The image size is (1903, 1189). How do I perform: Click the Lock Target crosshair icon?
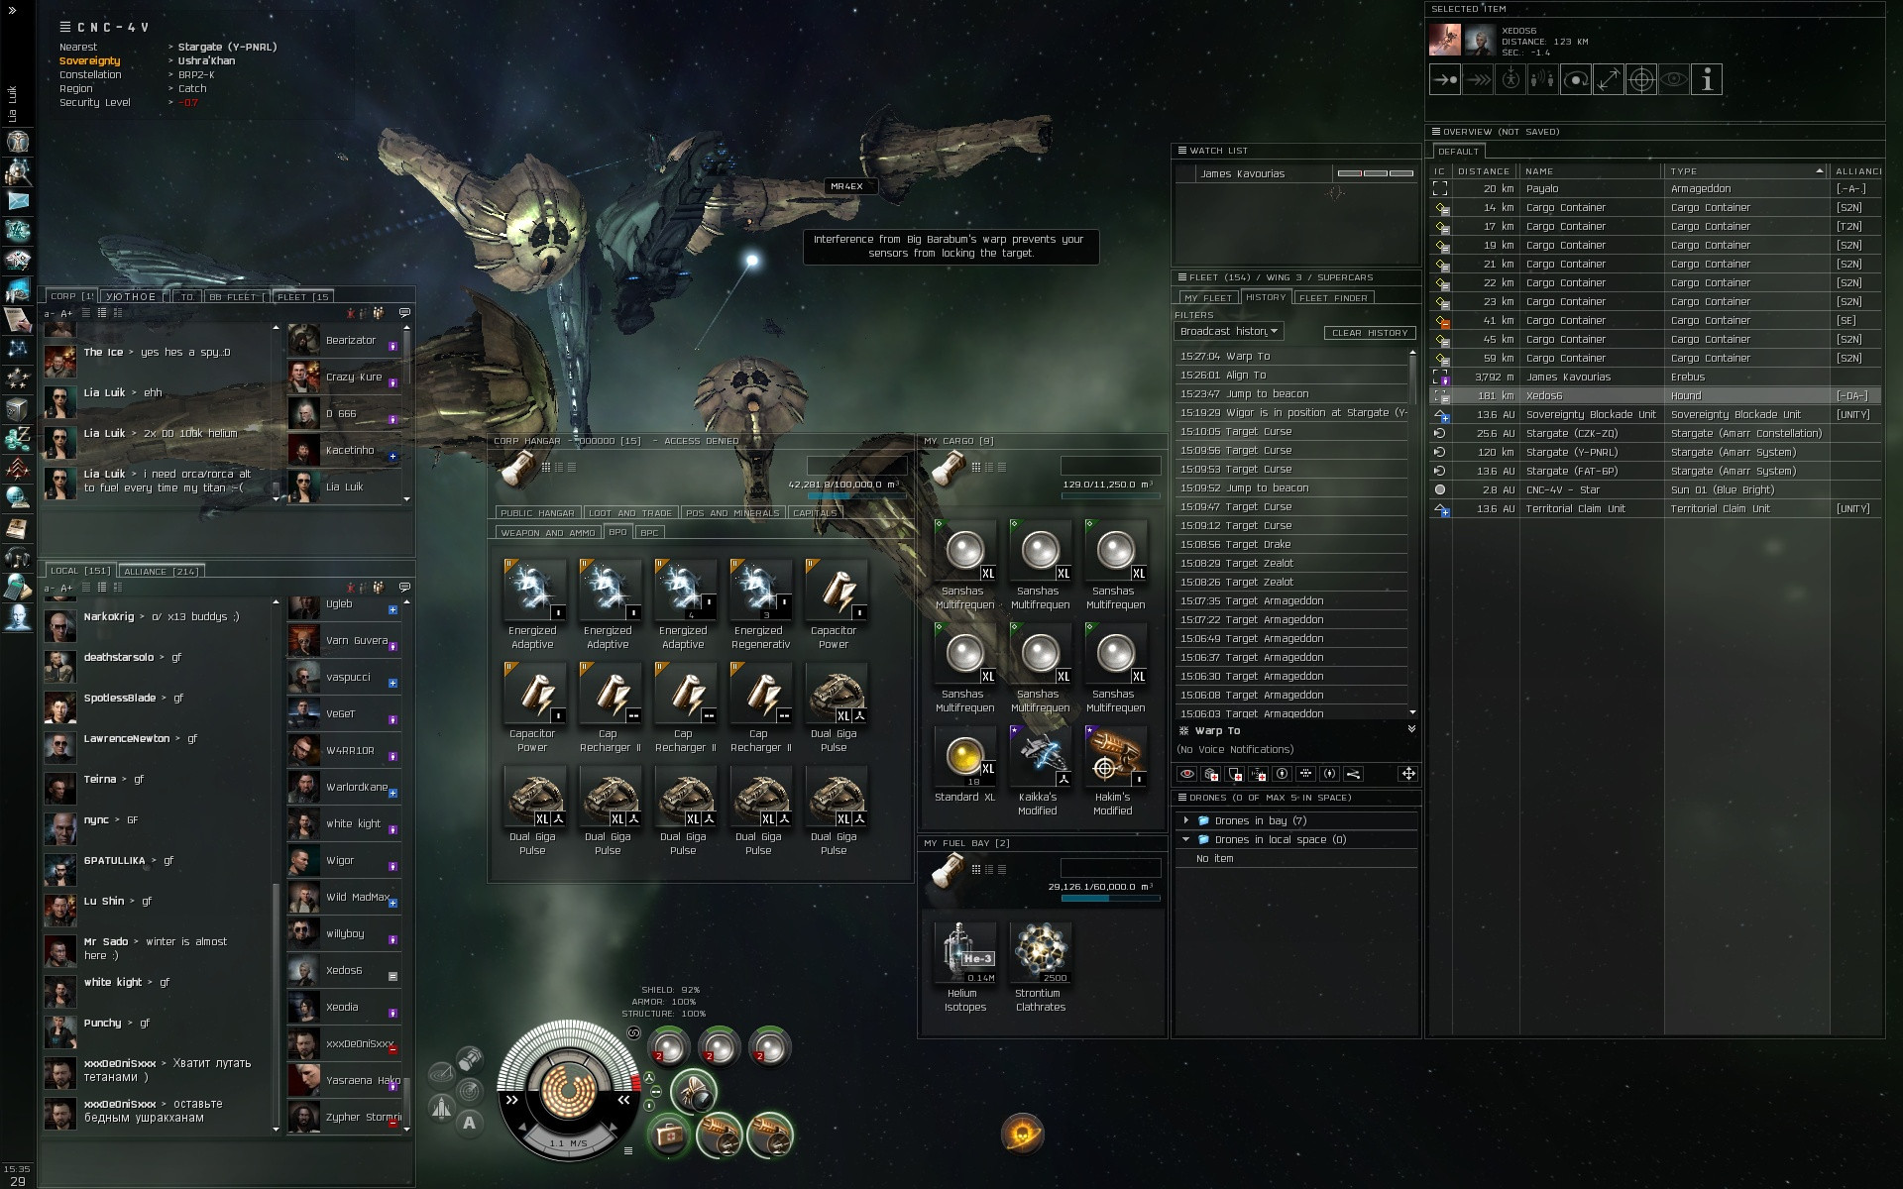(1641, 79)
